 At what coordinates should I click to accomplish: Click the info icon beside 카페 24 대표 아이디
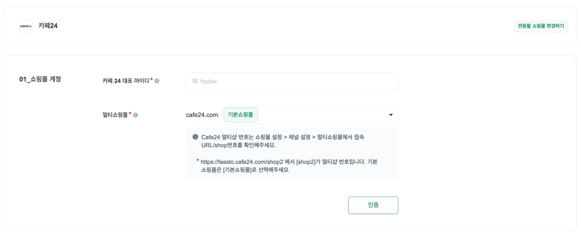coord(157,81)
